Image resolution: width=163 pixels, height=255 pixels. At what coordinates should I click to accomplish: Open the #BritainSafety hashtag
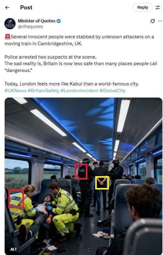point(43,91)
